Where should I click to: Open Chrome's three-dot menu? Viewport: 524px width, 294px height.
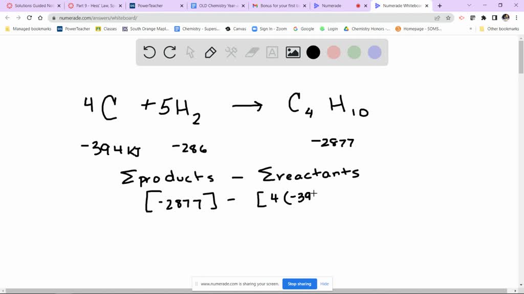click(517, 17)
